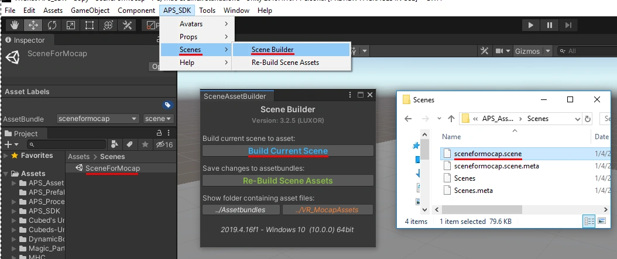This screenshot has width=617, height=259.
Task: Switch explorer to large icons view
Action: [x=602, y=221]
